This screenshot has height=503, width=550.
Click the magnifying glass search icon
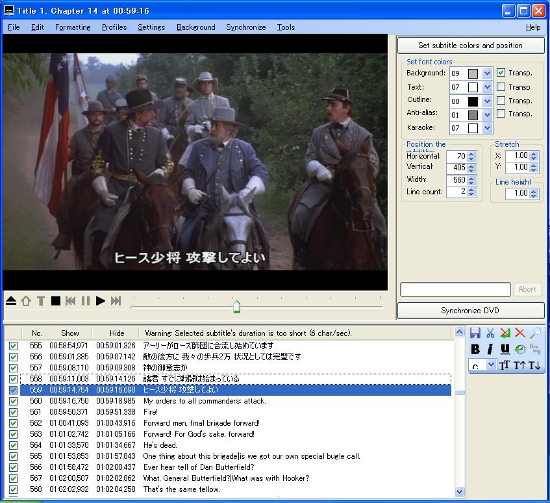click(x=536, y=333)
